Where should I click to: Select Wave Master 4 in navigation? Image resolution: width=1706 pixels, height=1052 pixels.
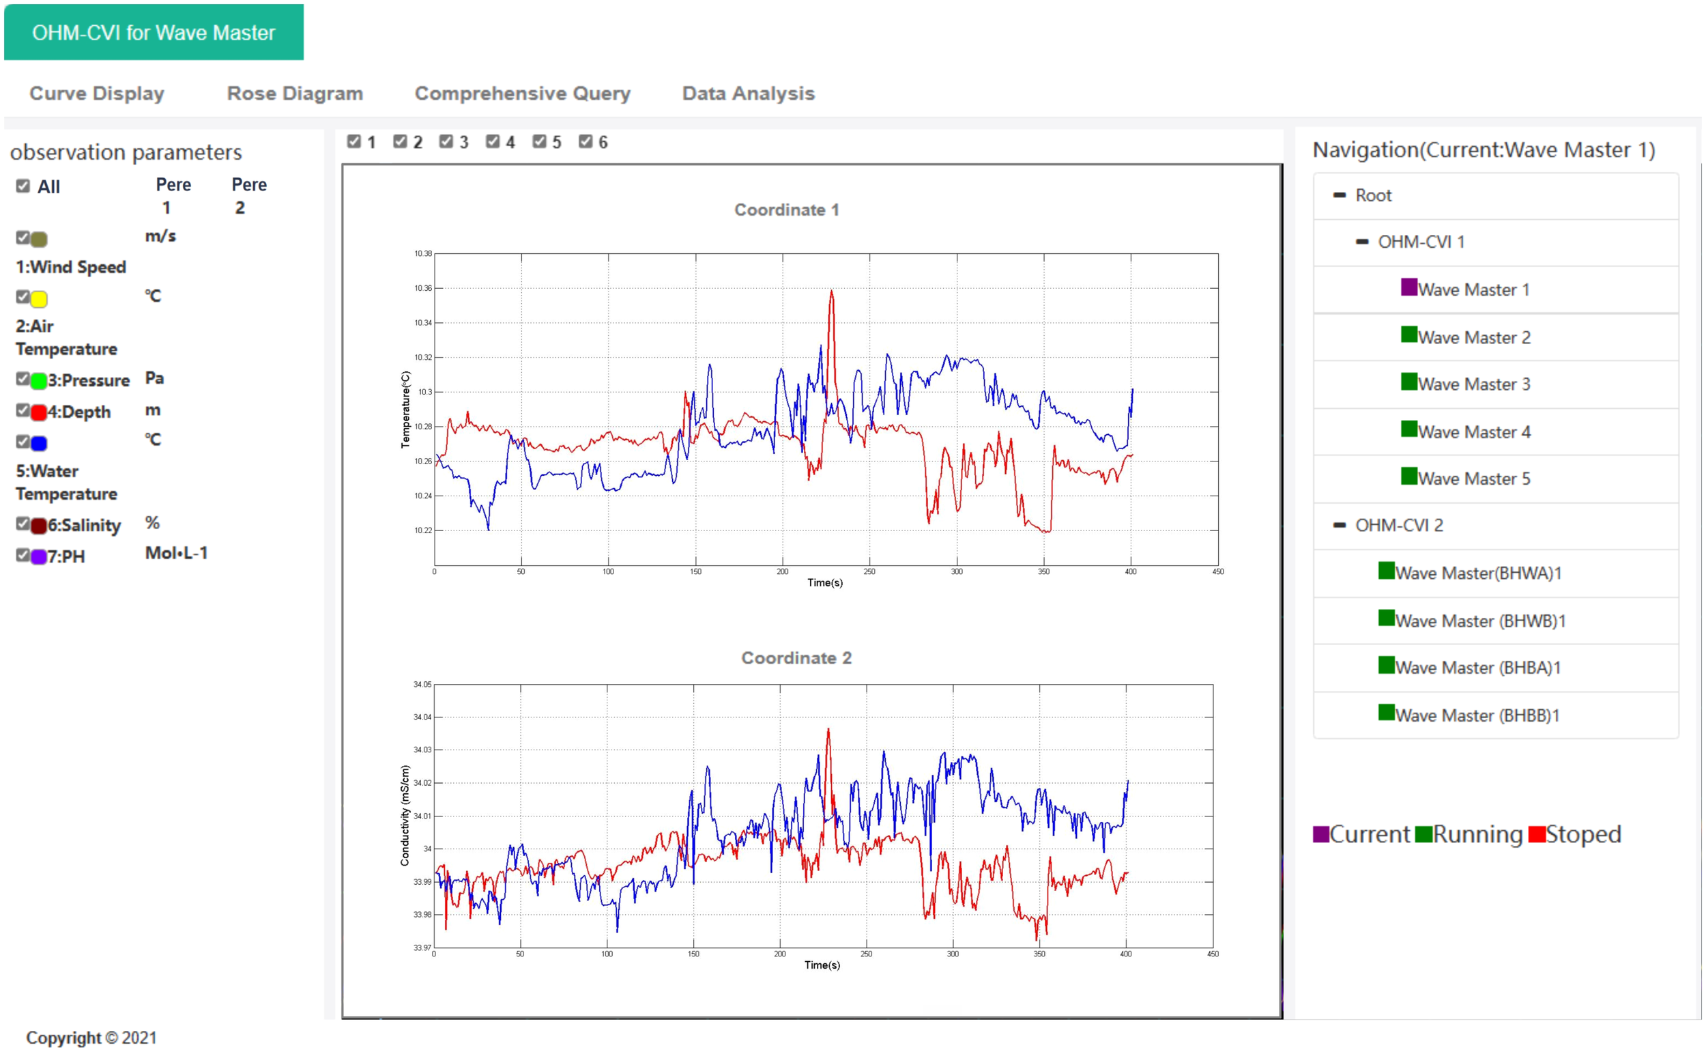[1474, 432]
